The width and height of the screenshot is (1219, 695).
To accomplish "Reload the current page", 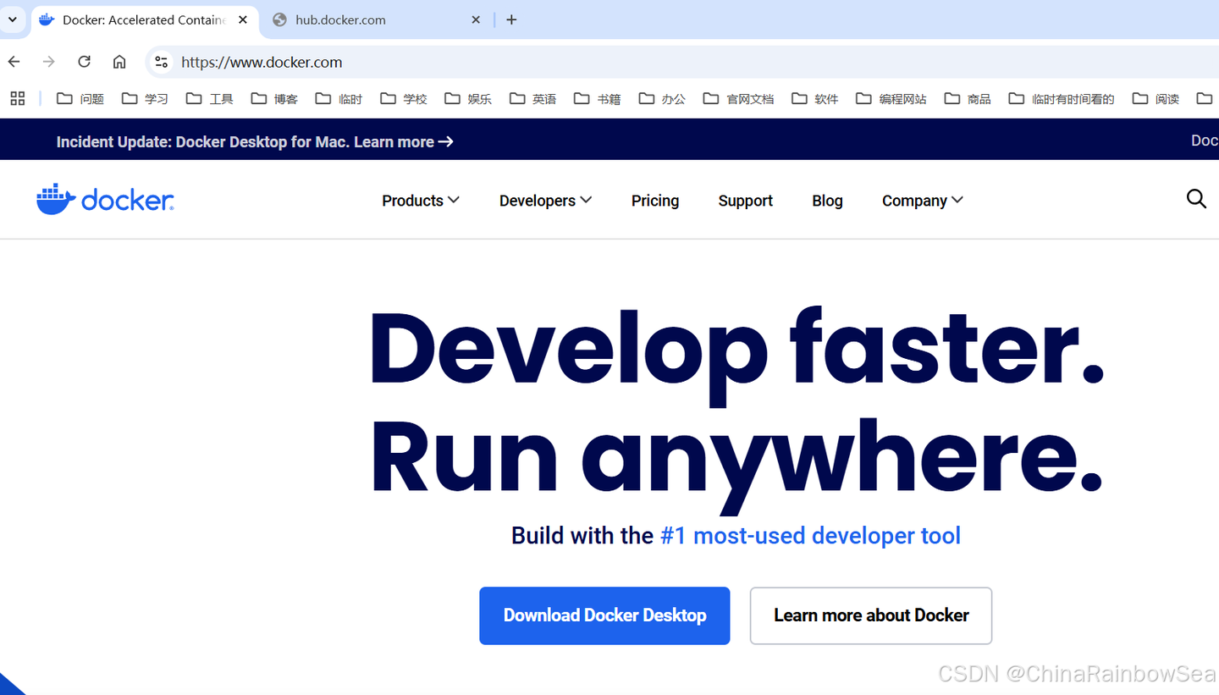I will click(x=84, y=61).
